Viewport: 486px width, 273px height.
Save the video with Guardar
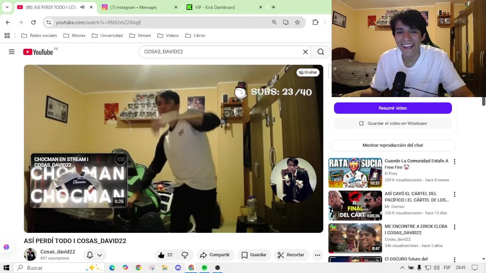pyautogui.click(x=254, y=255)
